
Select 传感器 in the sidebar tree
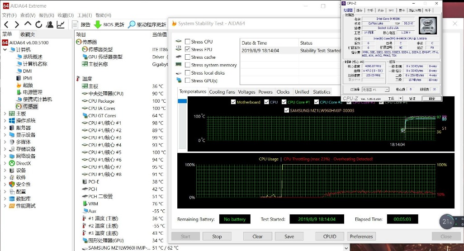point(30,106)
